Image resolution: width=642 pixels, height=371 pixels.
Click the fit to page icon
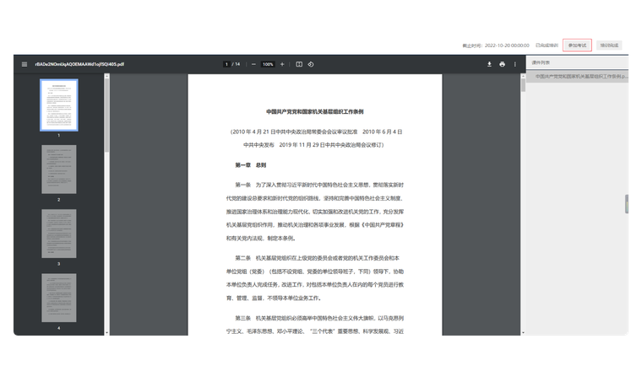pyautogui.click(x=299, y=64)
